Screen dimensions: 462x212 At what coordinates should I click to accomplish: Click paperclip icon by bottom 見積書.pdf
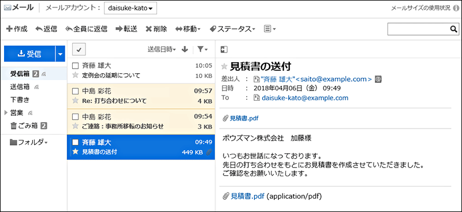226,196
